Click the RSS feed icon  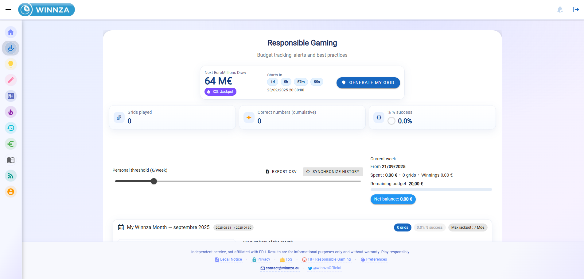pos(11,176)
